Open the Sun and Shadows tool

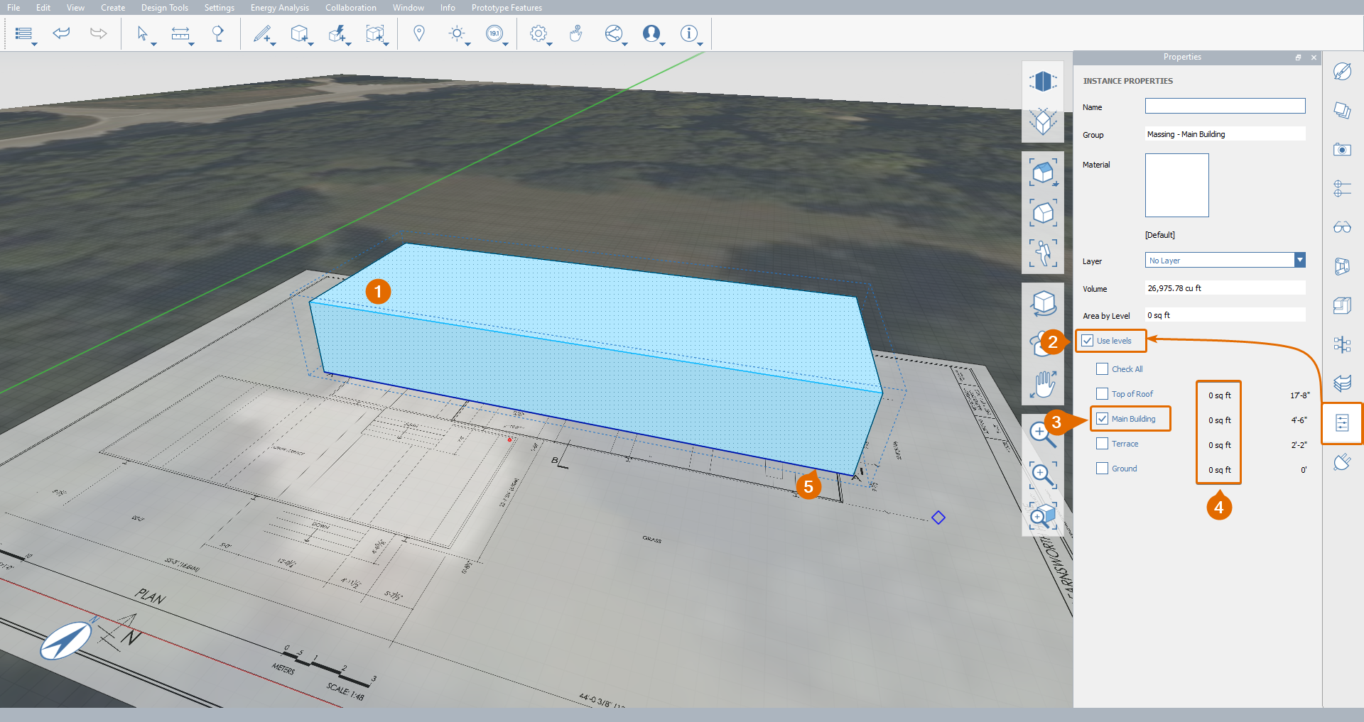457,33
